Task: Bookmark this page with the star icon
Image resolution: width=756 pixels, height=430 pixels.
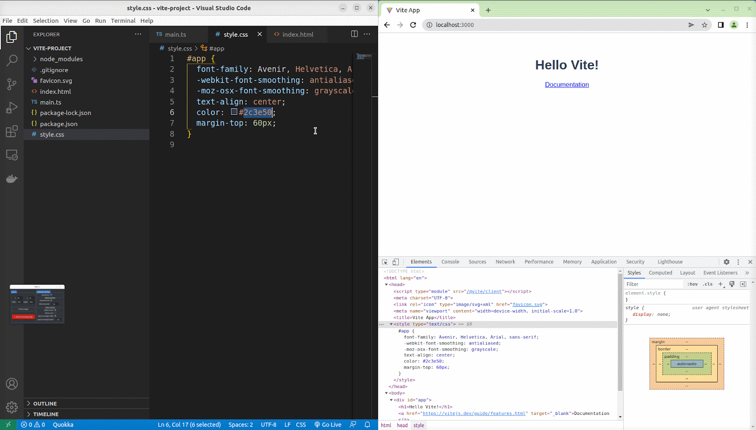Action: click(x=704, y=25)
